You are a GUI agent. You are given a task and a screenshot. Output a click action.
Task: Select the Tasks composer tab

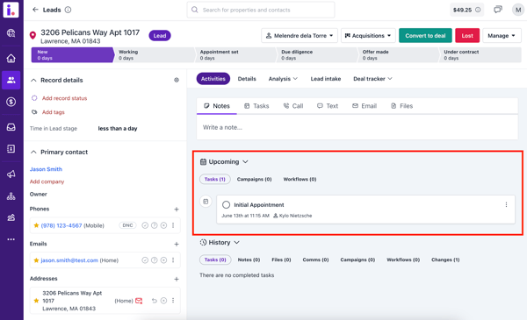coord(256,106)
